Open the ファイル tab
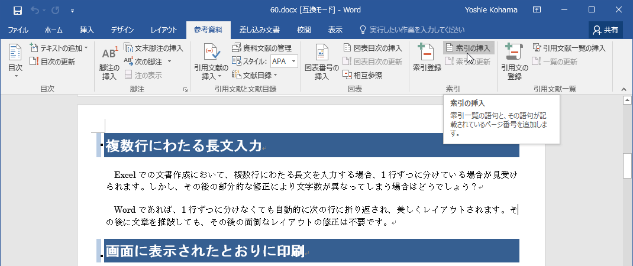Image resolution: width=633 pixels, height=266 pixels. (x=18, y=30)
